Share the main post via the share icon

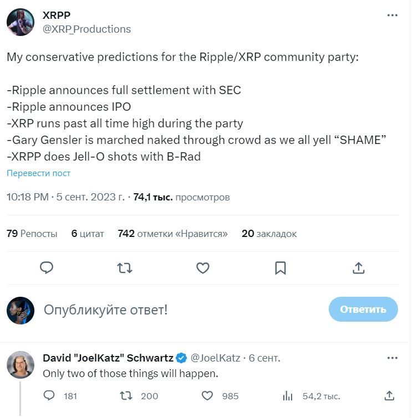tap(358, 268)
